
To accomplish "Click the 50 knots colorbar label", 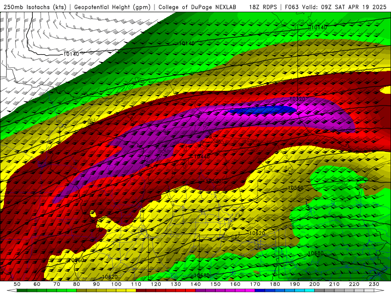I will point(17,284).
